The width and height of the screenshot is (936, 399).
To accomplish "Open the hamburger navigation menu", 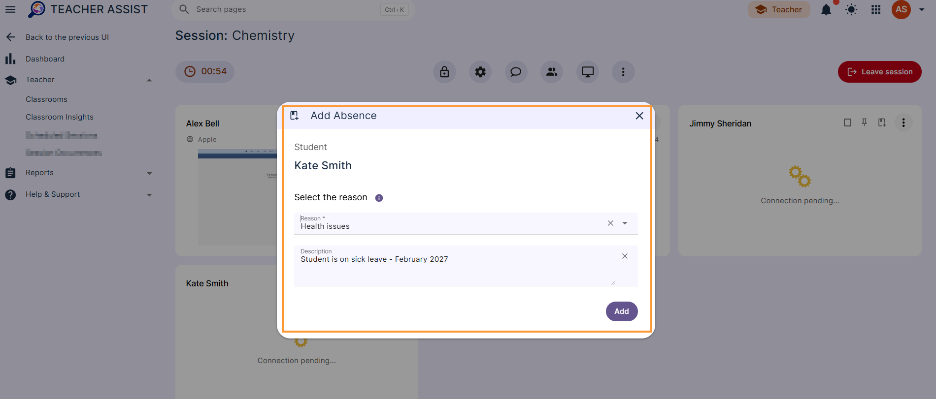I will tap(10, 9).
